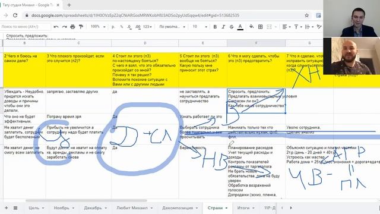Select column F header

[256, 43]
